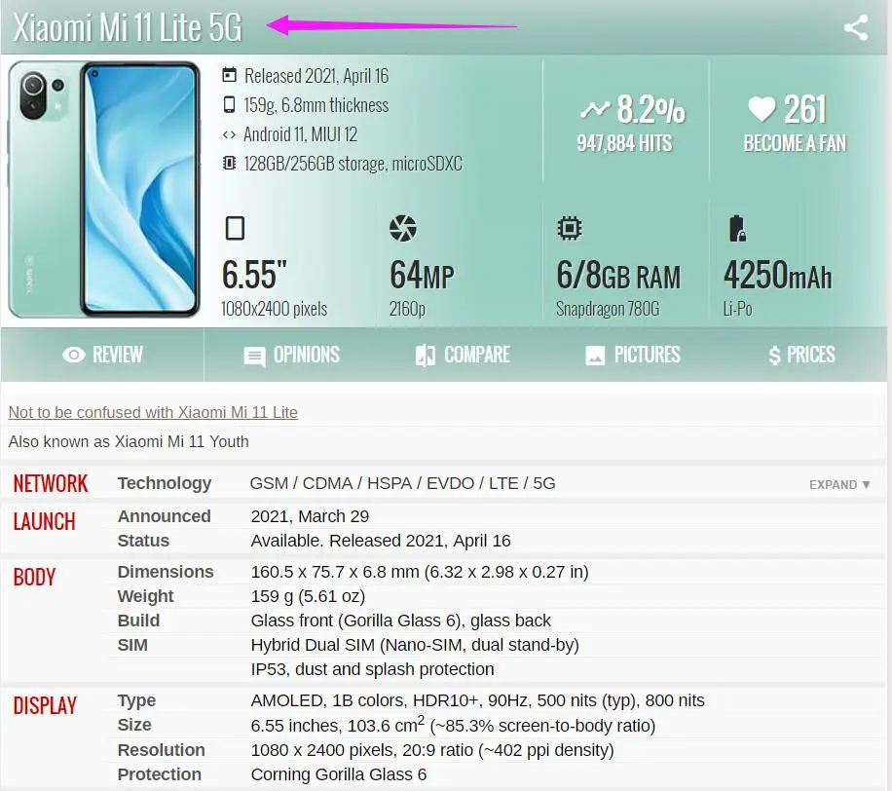Click the 'Released 2021, April 16' header text

coord(316,76)
